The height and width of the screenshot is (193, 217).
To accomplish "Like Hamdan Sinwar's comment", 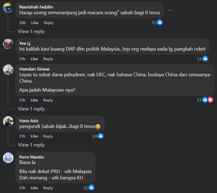I will (x=34, y=100).
